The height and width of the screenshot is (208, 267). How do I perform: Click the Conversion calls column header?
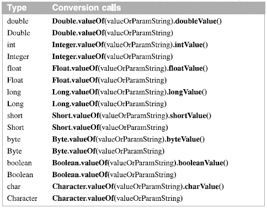(x=87, y=8)
